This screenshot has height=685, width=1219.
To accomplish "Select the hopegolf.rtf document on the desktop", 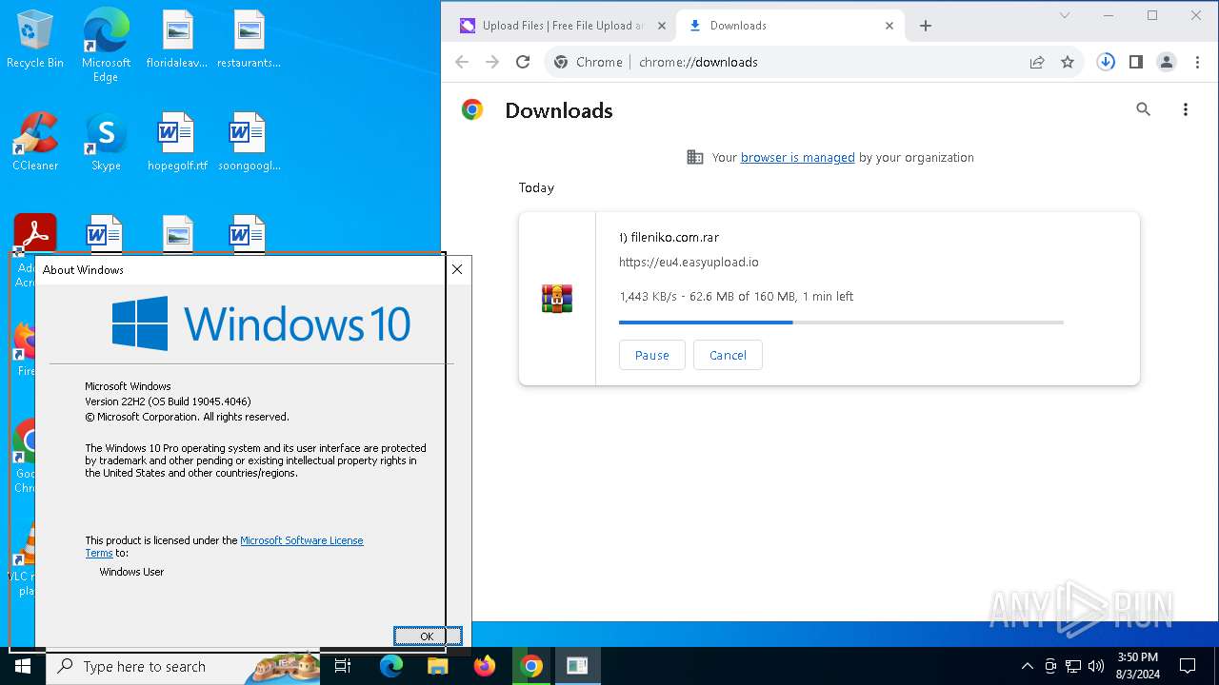I will point(177,142).
